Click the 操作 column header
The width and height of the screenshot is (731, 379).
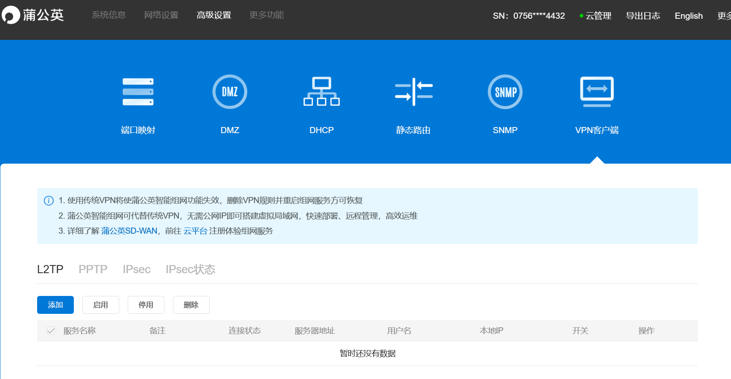(647, 331)
